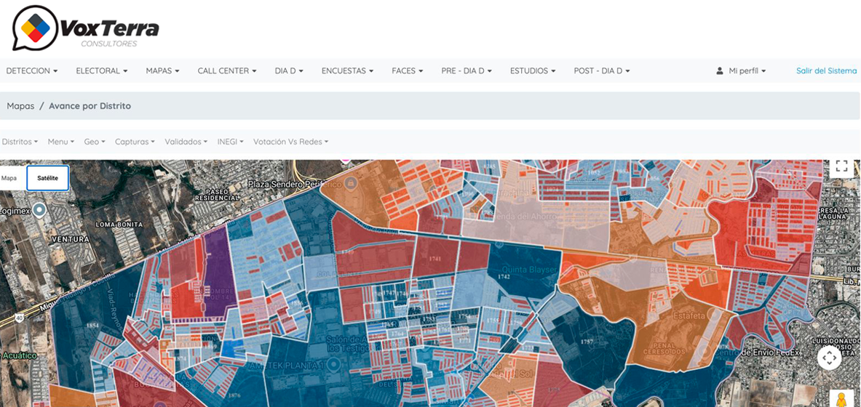Expand the Distritos dropdown
Screen dimensions: 861x407
[x=20, y=142]
